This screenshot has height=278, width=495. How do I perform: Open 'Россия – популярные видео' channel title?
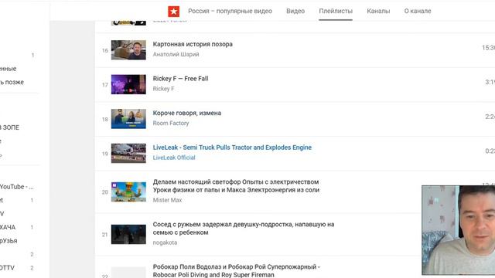coord(230,11)
